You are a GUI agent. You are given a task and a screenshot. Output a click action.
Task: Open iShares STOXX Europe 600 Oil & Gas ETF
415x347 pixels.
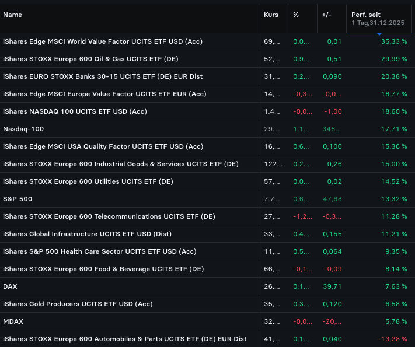point(90,59)
